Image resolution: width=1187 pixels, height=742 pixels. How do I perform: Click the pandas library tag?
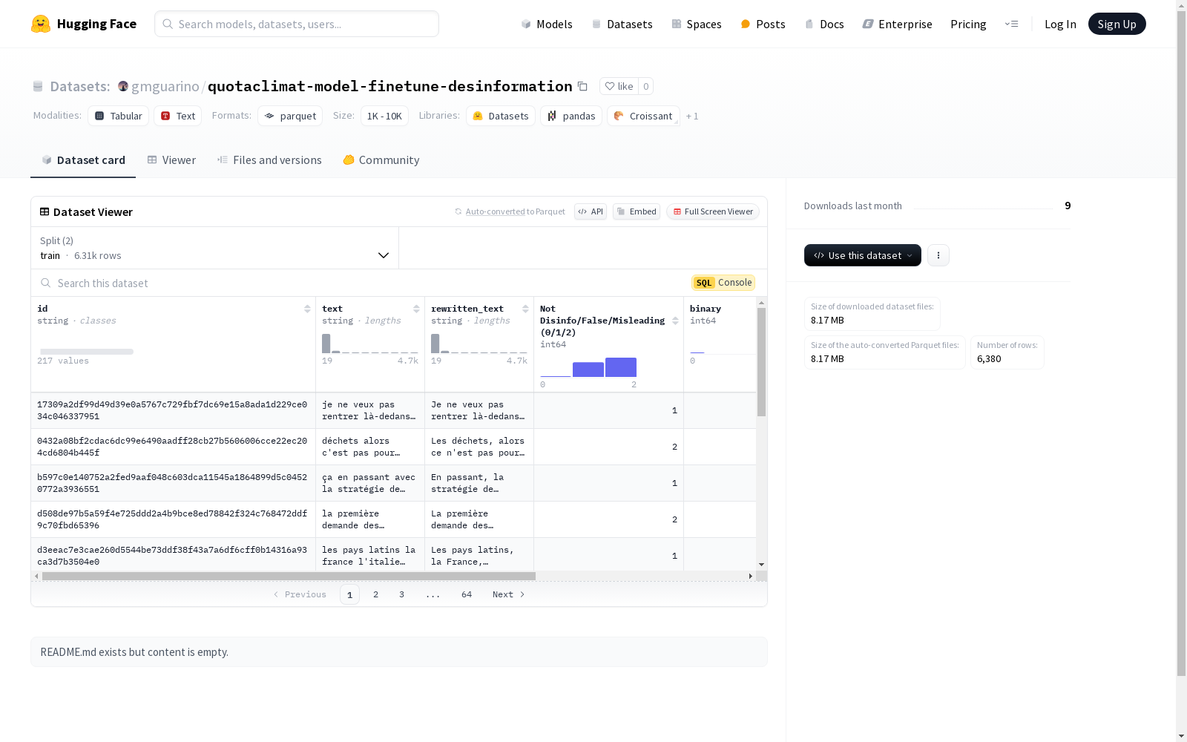[x=571, y=116]
